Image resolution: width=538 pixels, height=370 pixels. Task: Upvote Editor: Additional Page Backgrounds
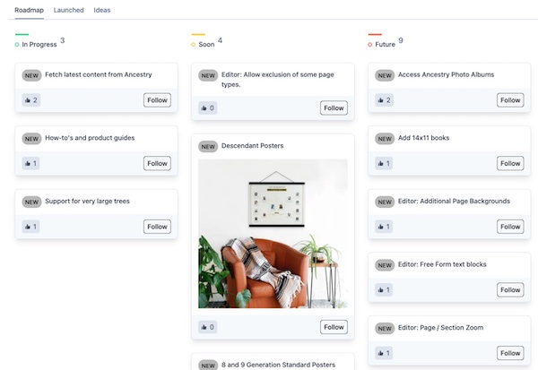pos(384,227)
